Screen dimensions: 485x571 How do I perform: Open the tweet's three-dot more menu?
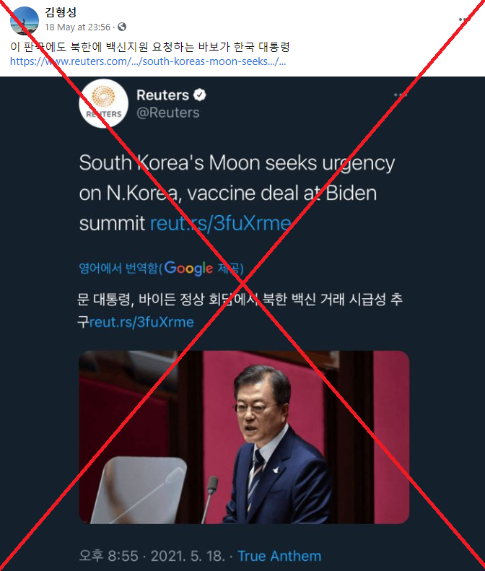[x=400, y=95]
